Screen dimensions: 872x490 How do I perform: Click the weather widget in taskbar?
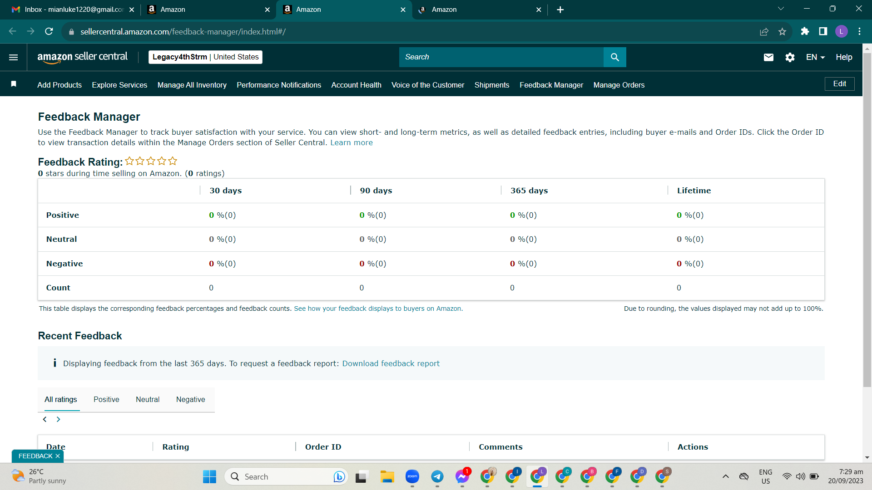(39, 476)
